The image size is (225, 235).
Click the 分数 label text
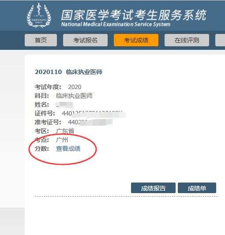(42, 149)
